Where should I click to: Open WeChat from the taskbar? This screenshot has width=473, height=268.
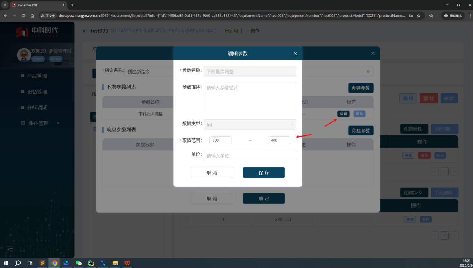(x=79, y=263)
